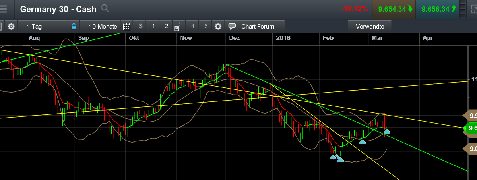Click the -16,12% change value

tap(355, 9)
